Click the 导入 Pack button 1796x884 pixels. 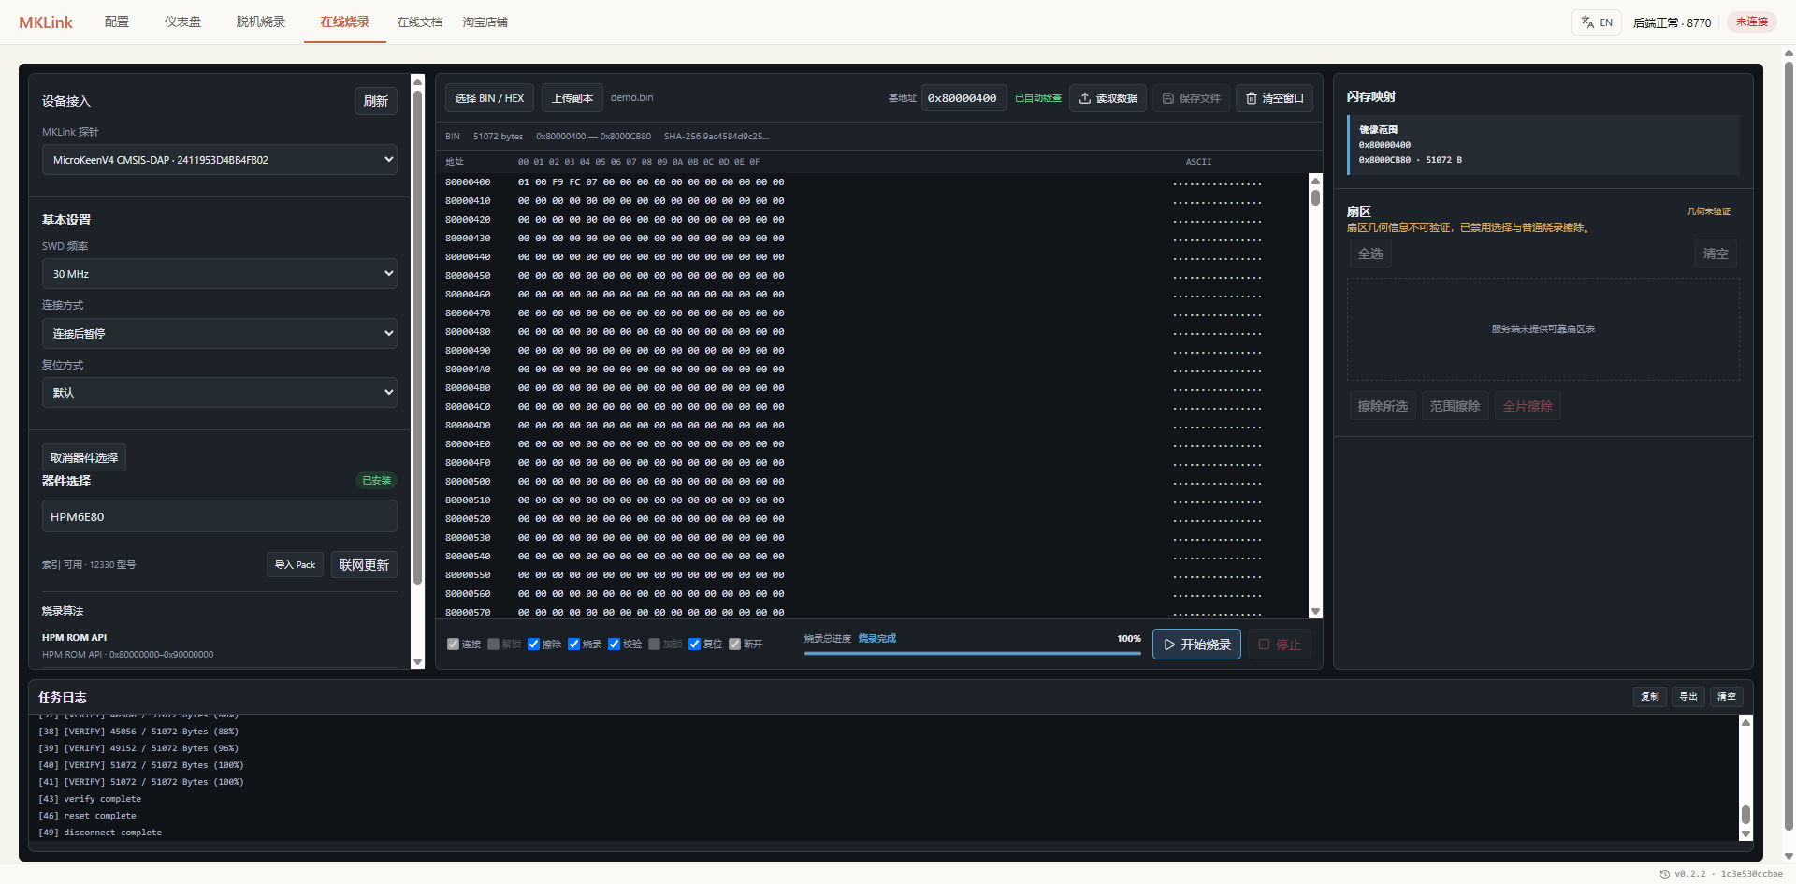click(296, 565)
